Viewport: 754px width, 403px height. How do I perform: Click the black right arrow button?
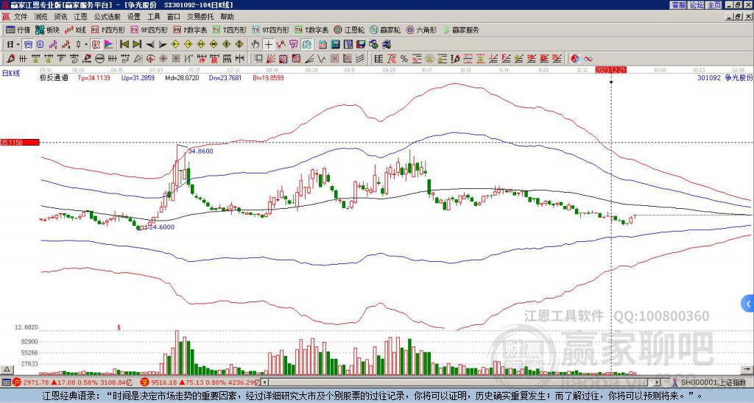click(163, 44)
